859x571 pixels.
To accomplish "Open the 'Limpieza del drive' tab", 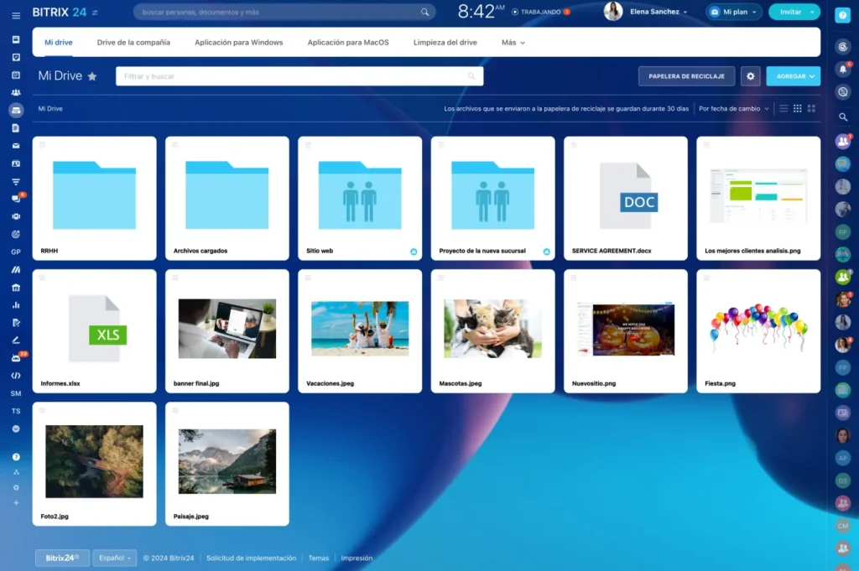I will 445,42.
